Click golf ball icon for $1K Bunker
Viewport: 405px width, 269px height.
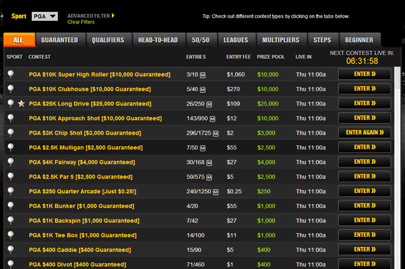(11, 206)
